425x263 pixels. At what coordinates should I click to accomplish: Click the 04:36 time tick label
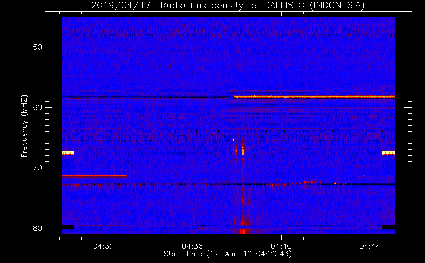click(193, 246)
